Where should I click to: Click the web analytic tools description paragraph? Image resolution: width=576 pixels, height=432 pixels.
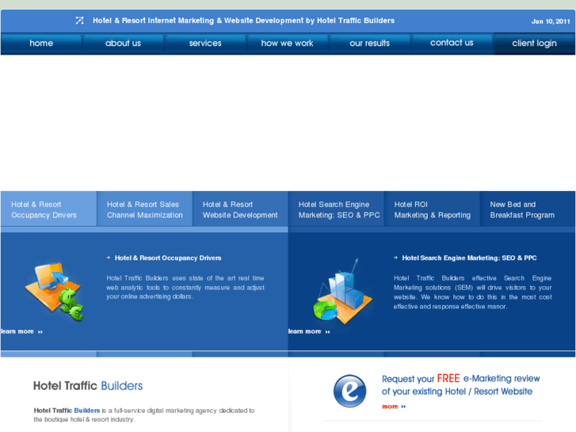point(185,288)
